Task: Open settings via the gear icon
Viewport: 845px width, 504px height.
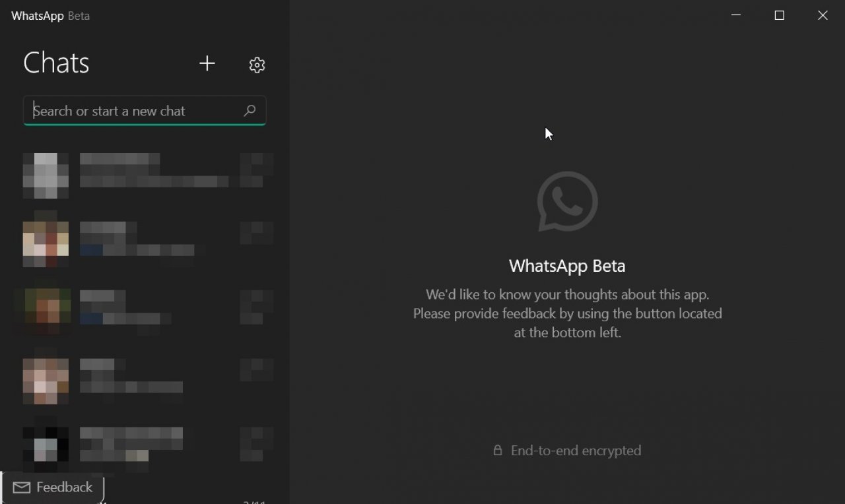Action: coord(257,65)
